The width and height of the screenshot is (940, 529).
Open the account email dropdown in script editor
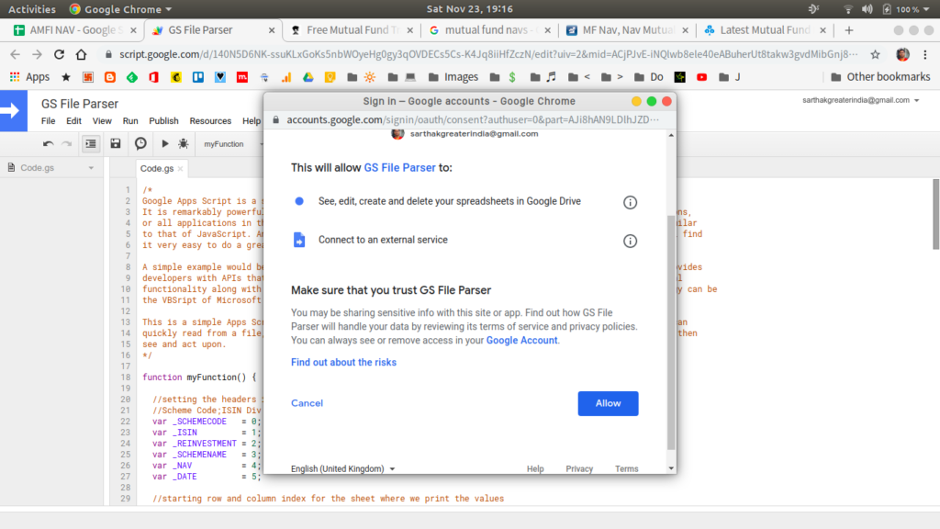coord(861,100)
